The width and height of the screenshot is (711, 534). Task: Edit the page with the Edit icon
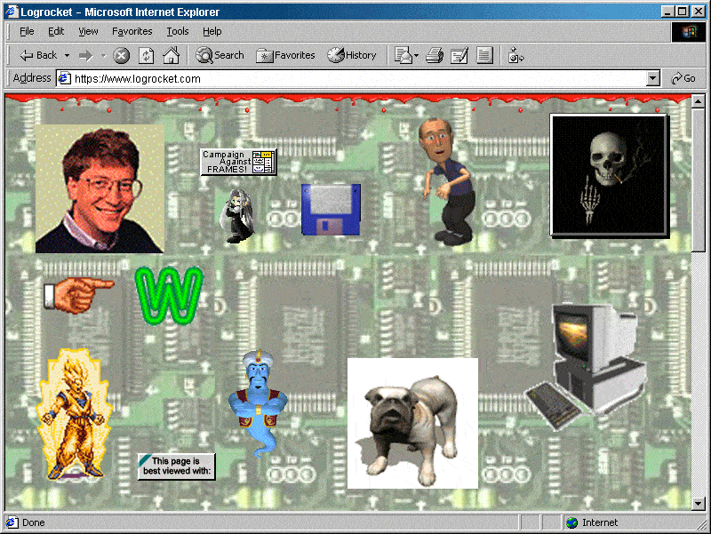click(x=459, y=55)
